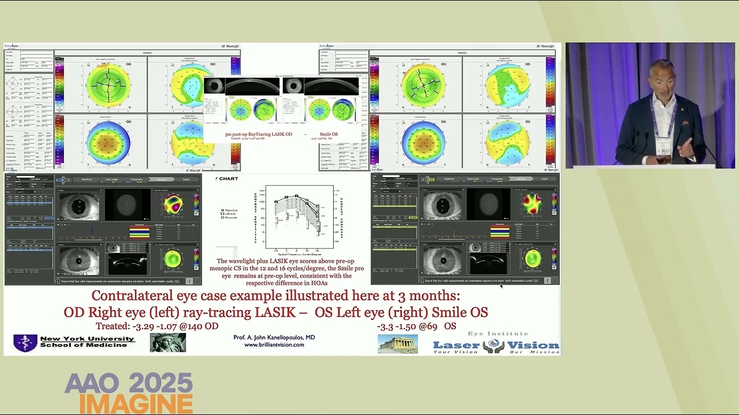Click horizontal scrollbar under right panel axial graph
The image size is (739, 415).
tap(451, 239)
